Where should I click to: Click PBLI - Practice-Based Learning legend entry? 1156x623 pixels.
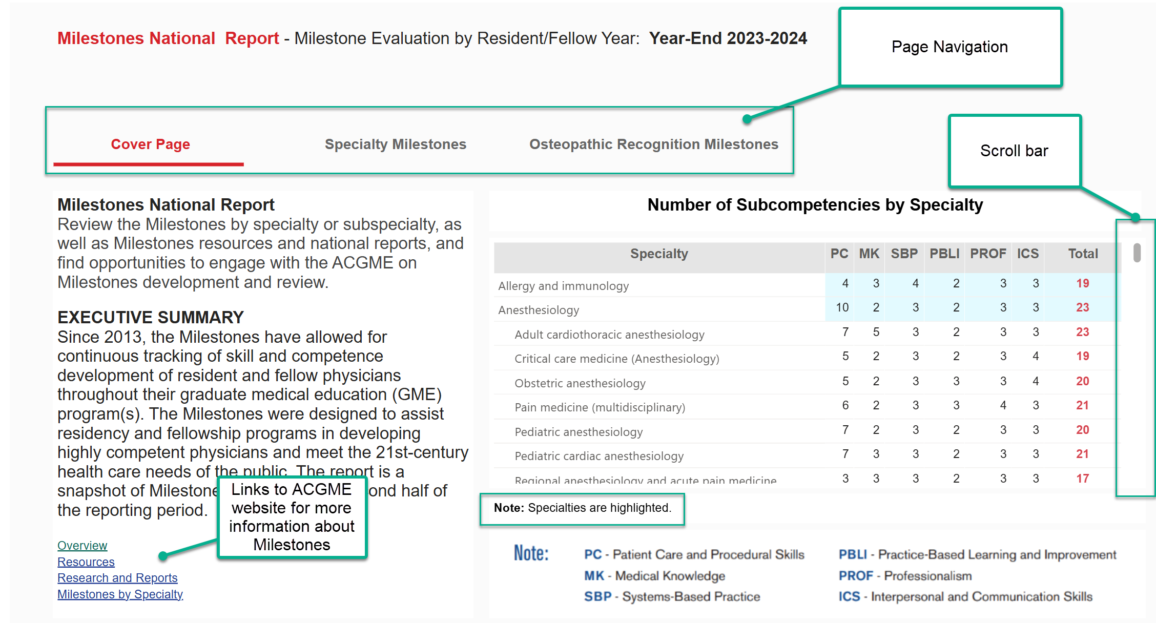pos(977,554)
